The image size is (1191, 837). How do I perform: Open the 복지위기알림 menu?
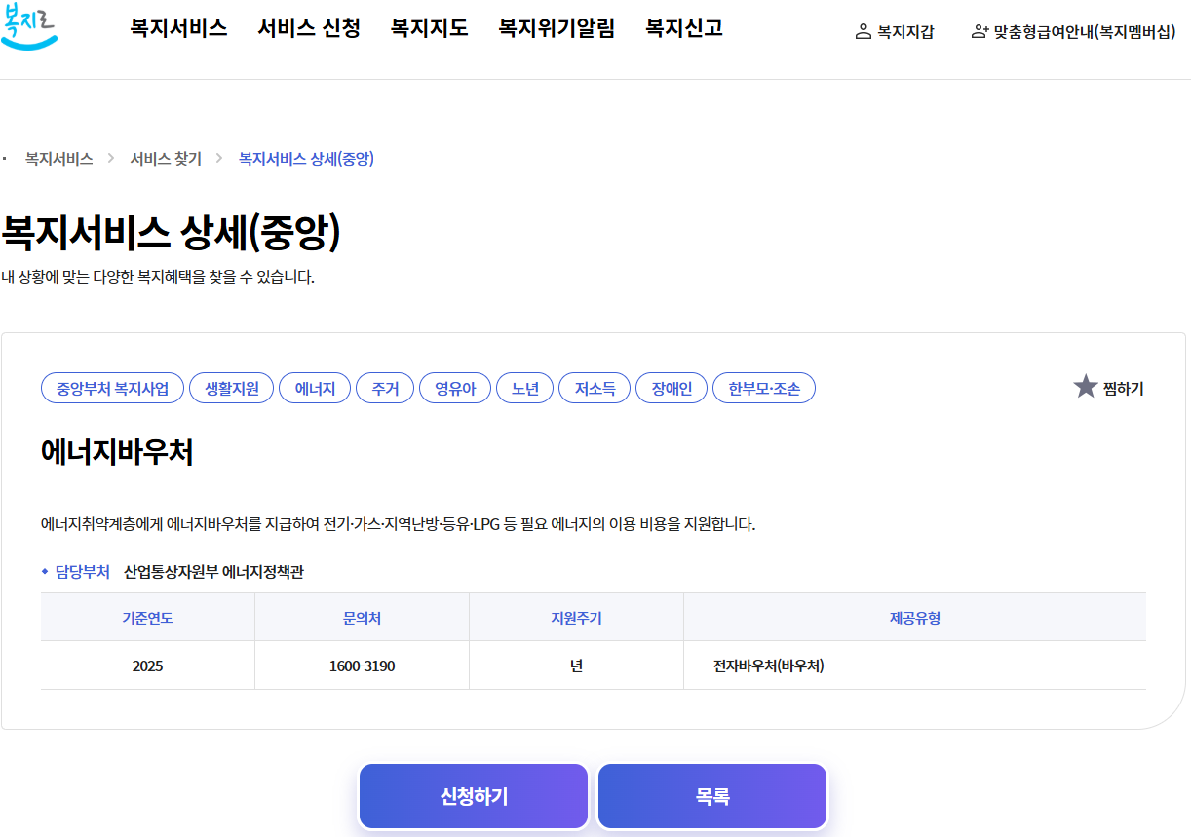click(556, 28)
